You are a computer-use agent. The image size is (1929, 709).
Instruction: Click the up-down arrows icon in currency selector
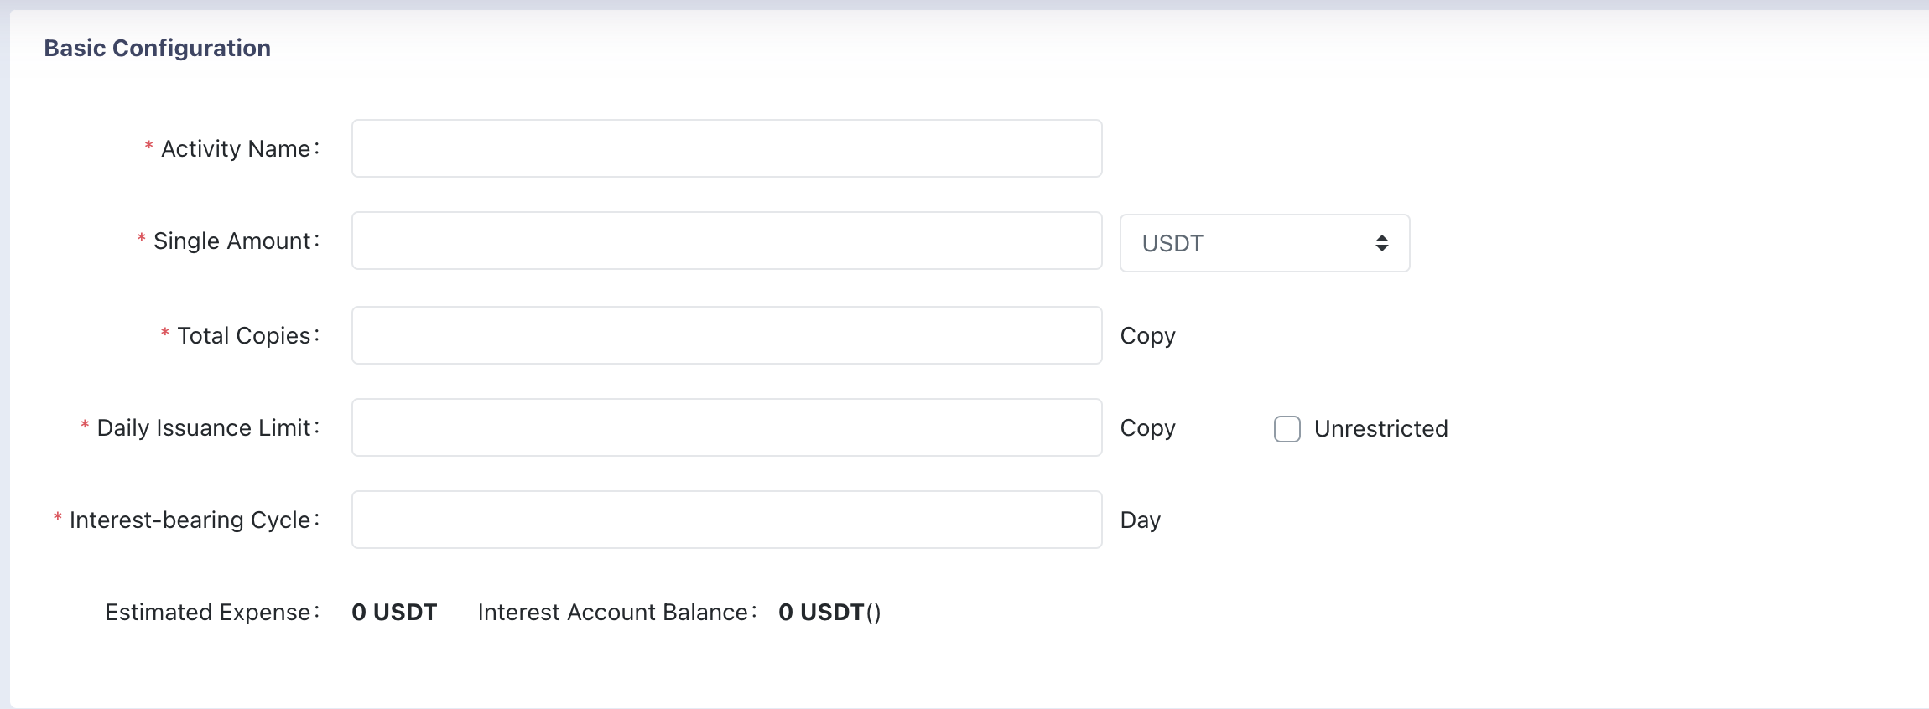pos(1382,243)
